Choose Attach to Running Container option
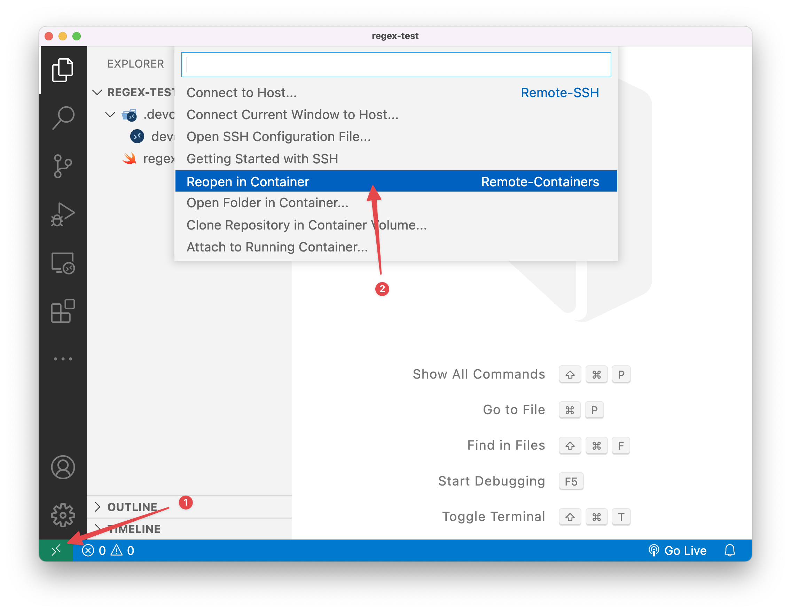Image resolution: width=791 pixels, height=613 pixels. point(277,247)
